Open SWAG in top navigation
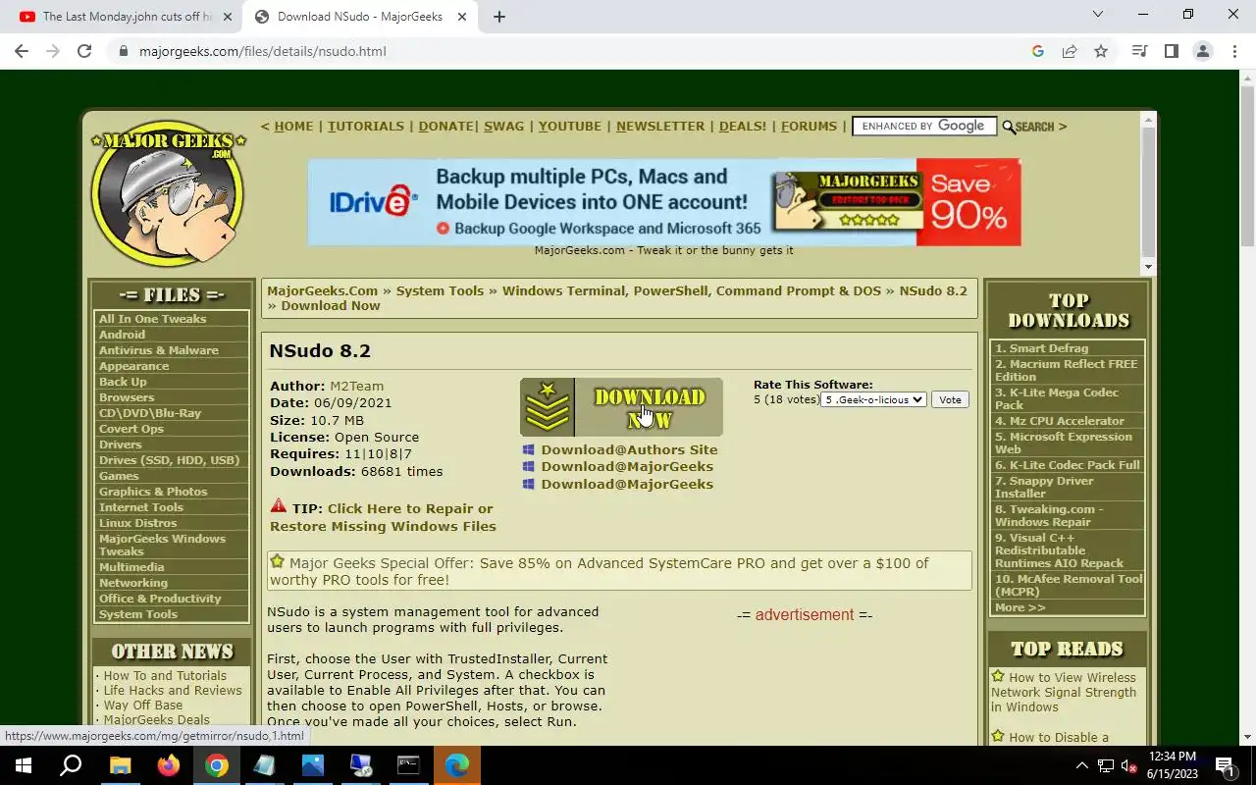Viewport: 1256px width, 785px height. (x=503, y=126)
